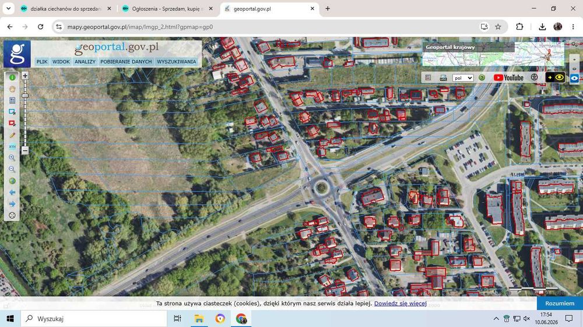Switch to działka ciechanów do sprzedania tab
This screenshot has height=327, width=583.
[x=66, y=9]
